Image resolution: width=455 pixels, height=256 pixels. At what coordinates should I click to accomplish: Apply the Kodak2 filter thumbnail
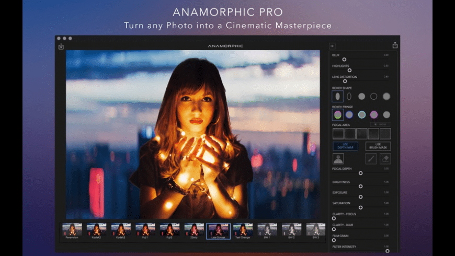[x=96, y=231]
